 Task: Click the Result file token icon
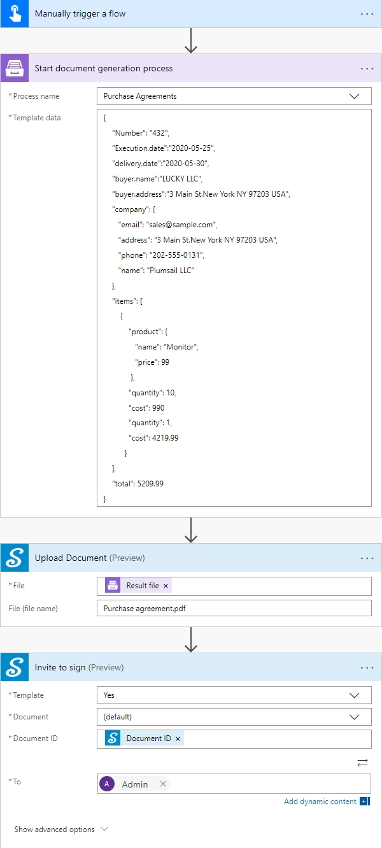113,586
